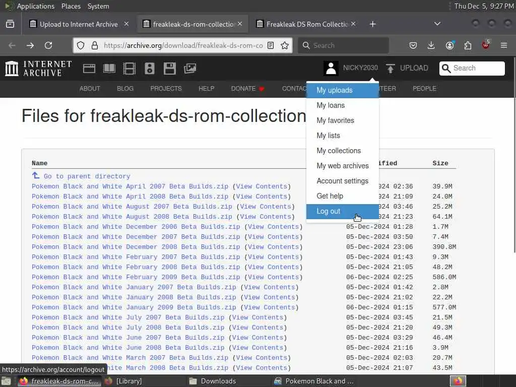
Task: Click the red extension badge icon
Action: (486, 45)
